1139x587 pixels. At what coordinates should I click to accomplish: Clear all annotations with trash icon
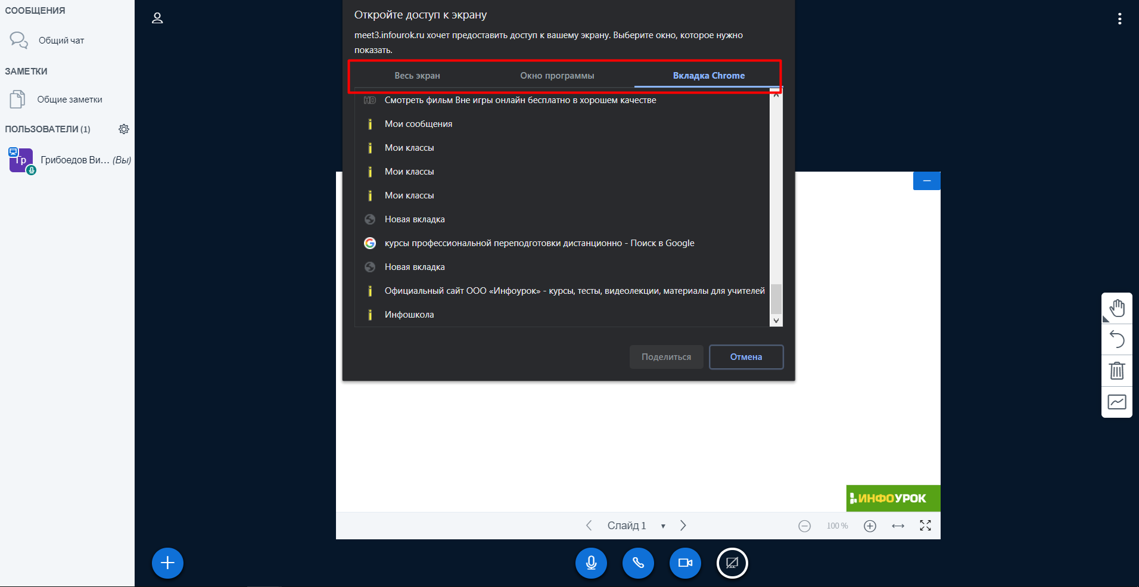click(1117, 371)
